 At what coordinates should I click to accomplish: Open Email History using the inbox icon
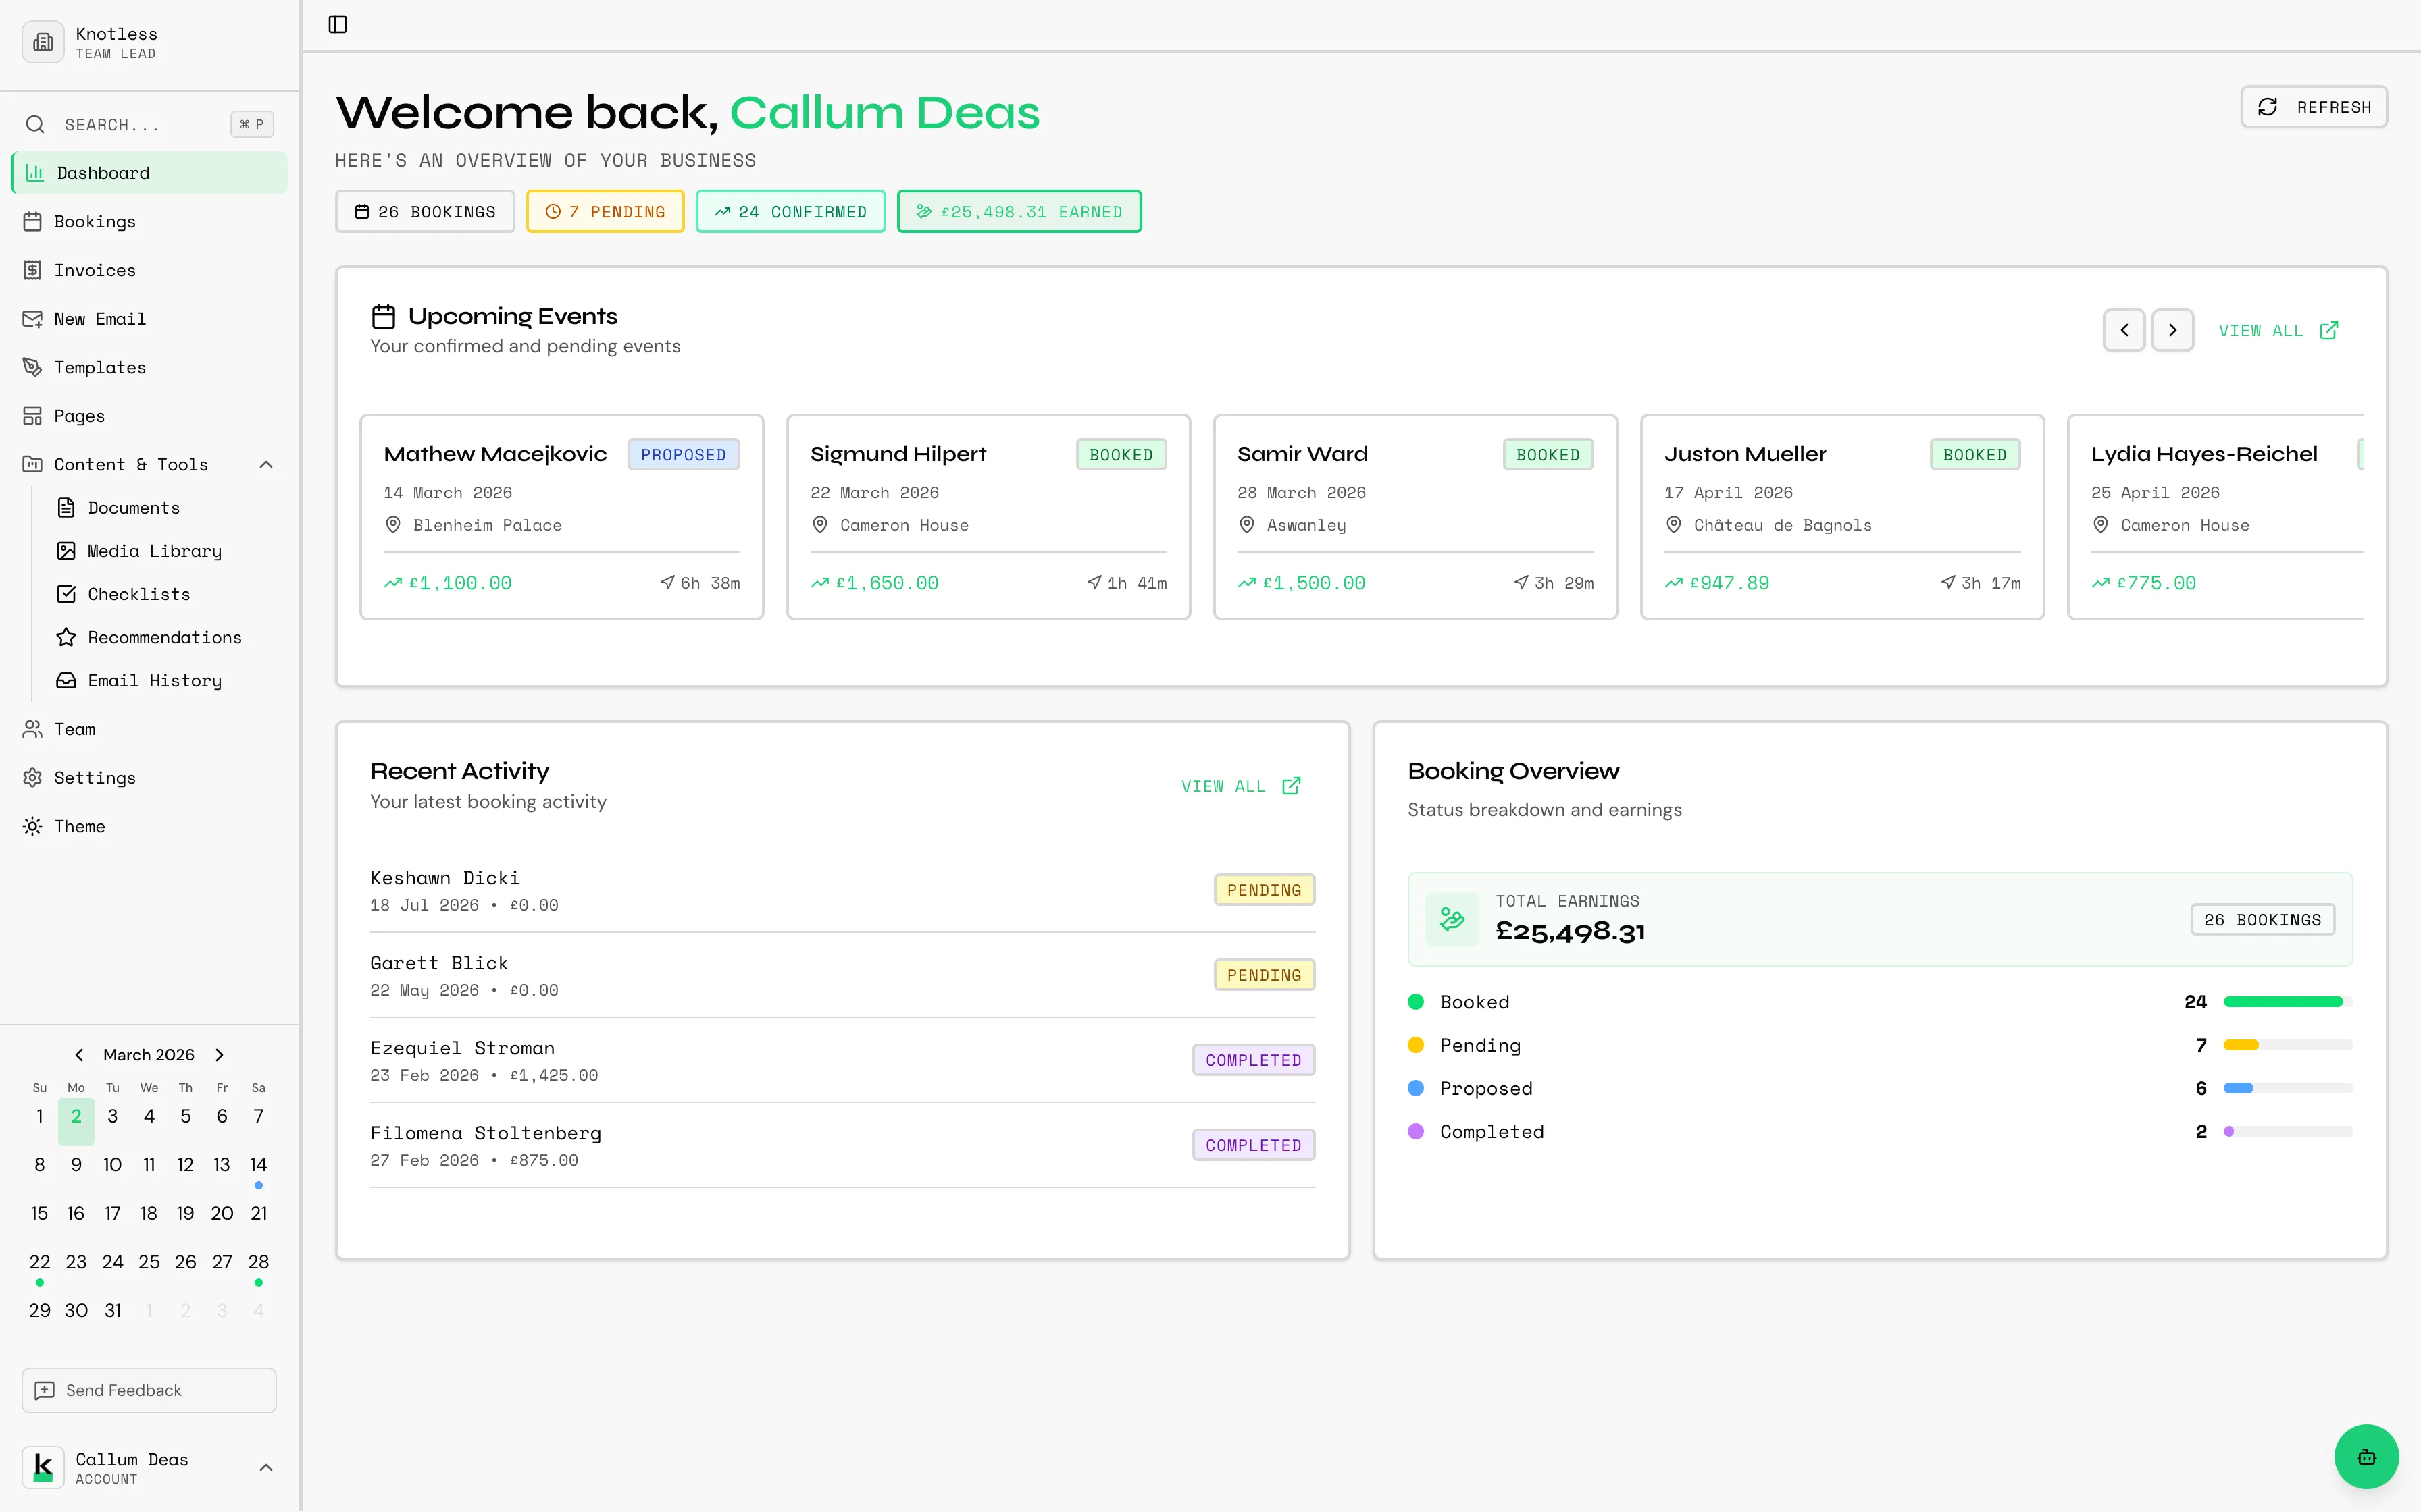point(66,680)
